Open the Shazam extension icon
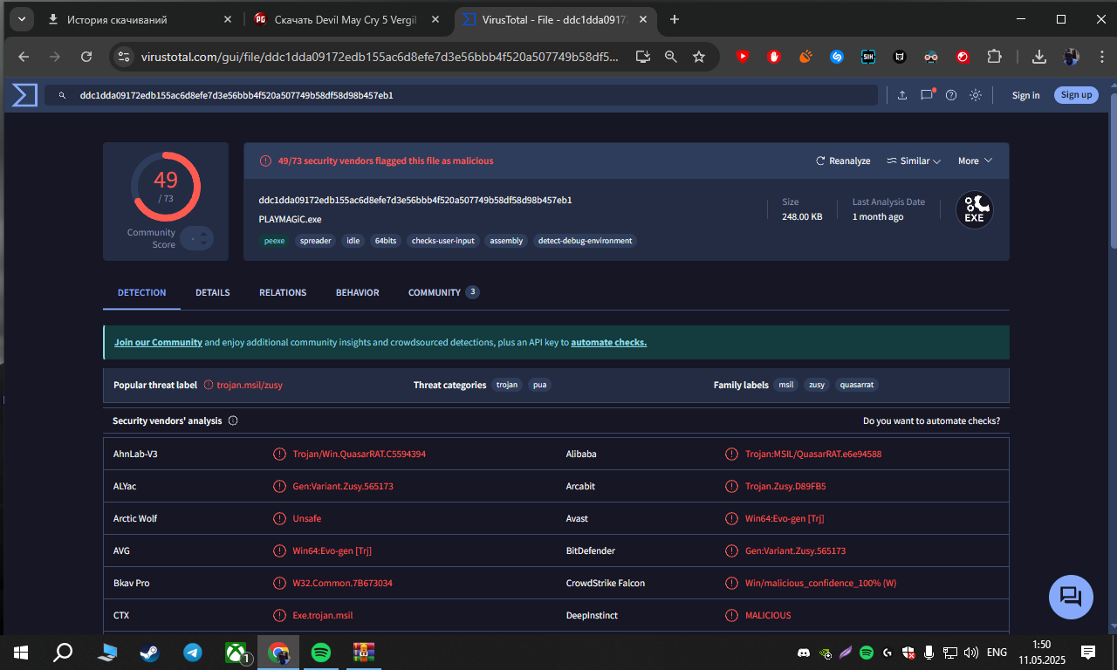 tap(837, 57)
